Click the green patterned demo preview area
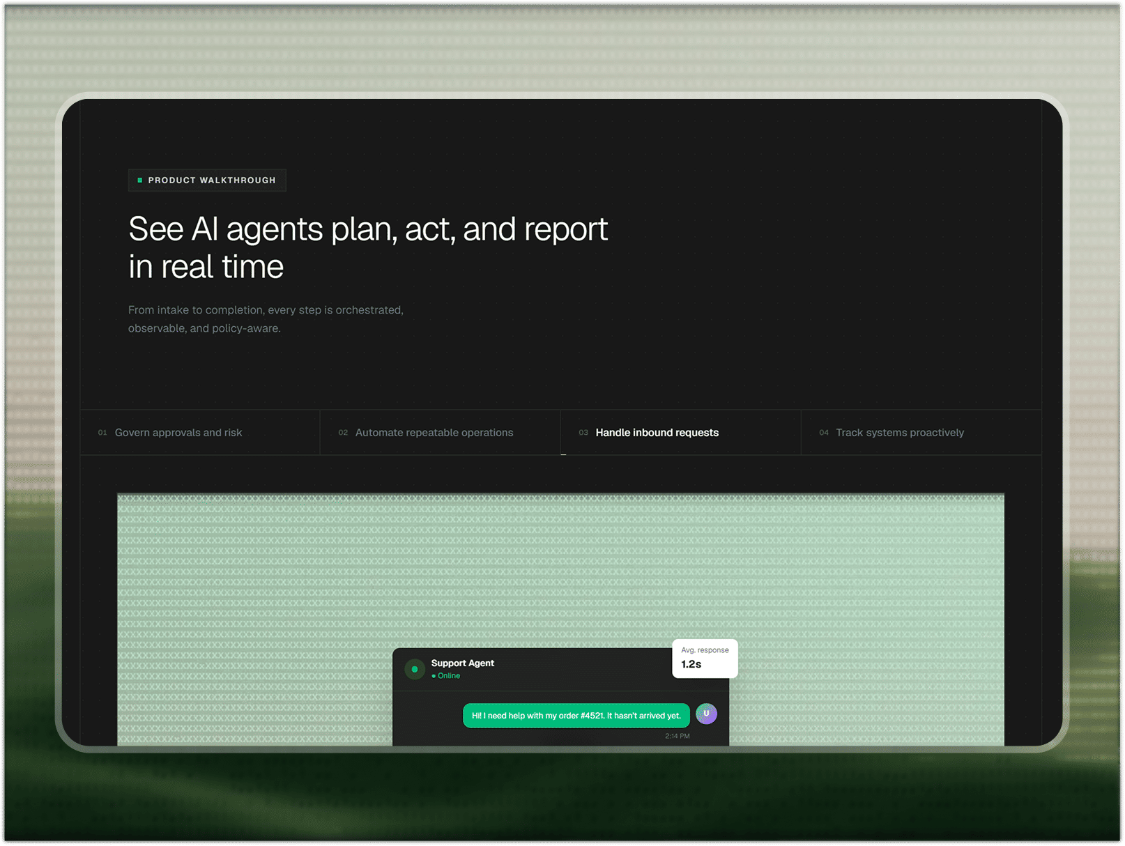This screenshot has width=1125, height=846. coord(560,564)
